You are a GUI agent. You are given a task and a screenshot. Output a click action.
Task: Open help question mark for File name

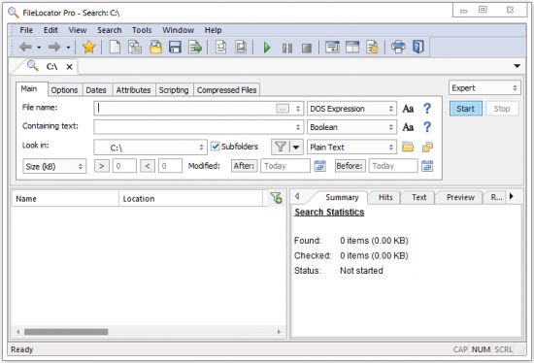[x=427, y=109]
